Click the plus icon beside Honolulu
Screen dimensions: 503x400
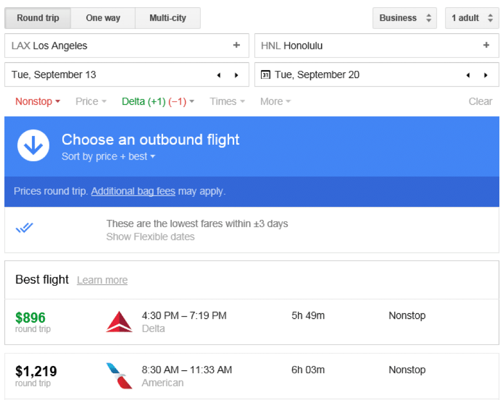(x=486, y=45)
